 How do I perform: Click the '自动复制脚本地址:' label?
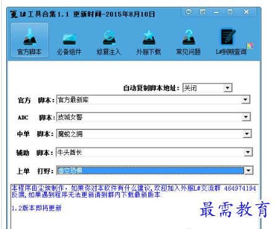click(x=151, y=88)
